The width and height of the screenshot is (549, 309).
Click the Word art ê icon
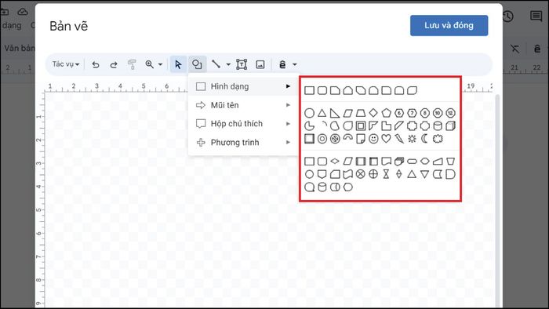click(282, 64)
